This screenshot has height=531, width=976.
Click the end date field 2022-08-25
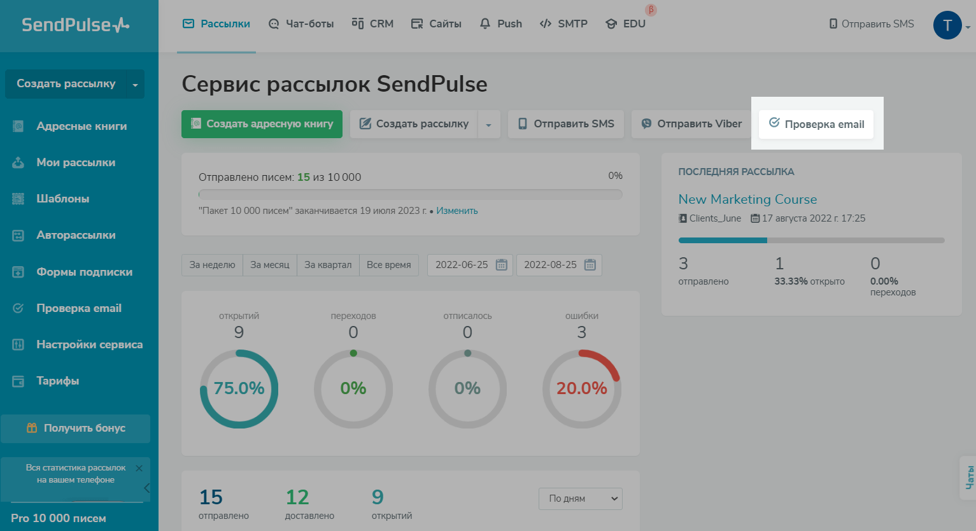(x=558, y=265)
